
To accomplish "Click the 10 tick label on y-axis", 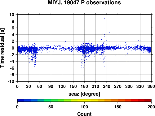I will [12, 15].
